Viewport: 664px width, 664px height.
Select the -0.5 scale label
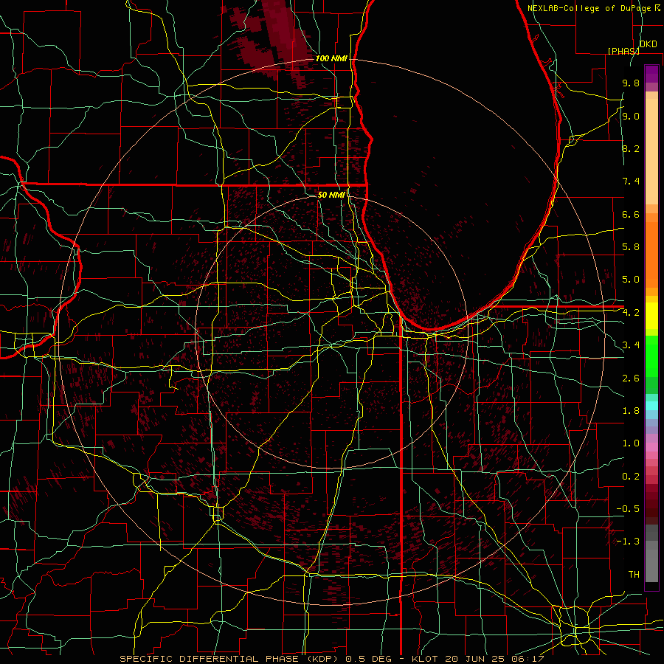pyautogui.click(x=628, y=508)
